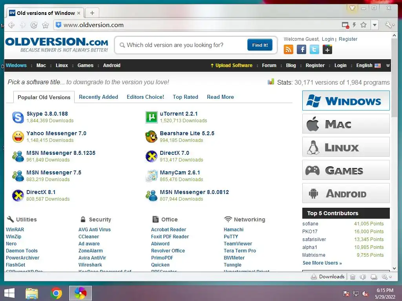The height and width of the screenshot is (301, 402).
Task: Open the address bar dropdown arrow
Action: (375, 25)
